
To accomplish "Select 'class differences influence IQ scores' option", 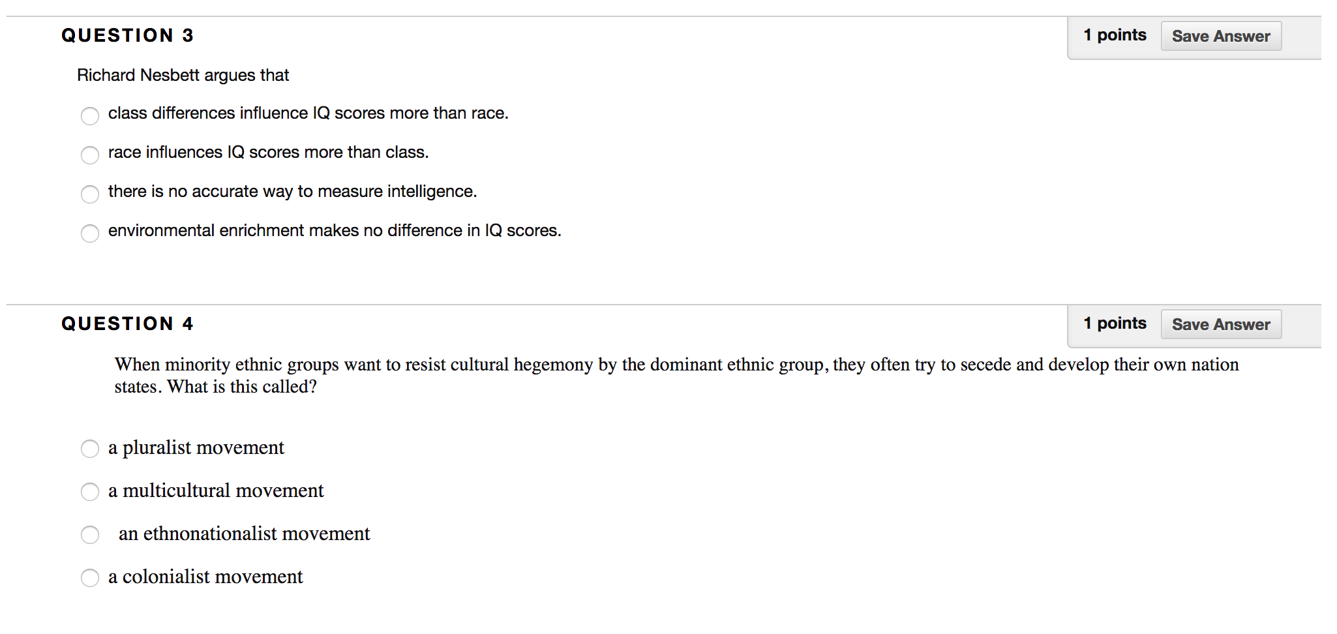I will click(90, 116).
